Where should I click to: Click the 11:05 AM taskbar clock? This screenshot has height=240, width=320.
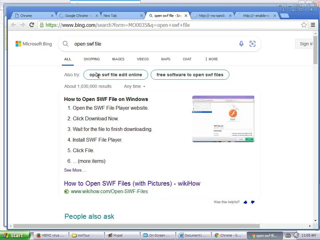point(308,235)
